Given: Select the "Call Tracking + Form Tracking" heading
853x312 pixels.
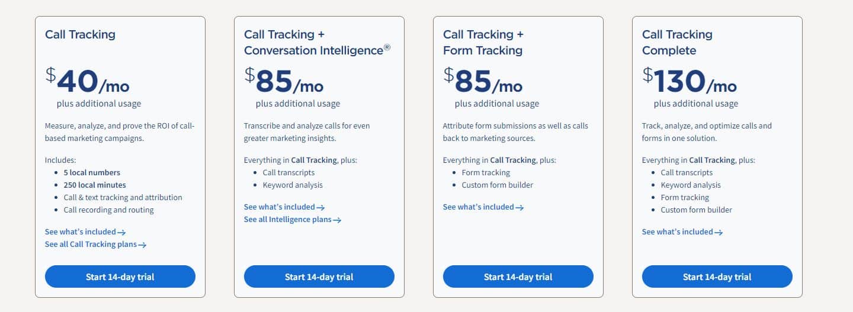Looking at the screenshot, I should (x=483, y=43).
